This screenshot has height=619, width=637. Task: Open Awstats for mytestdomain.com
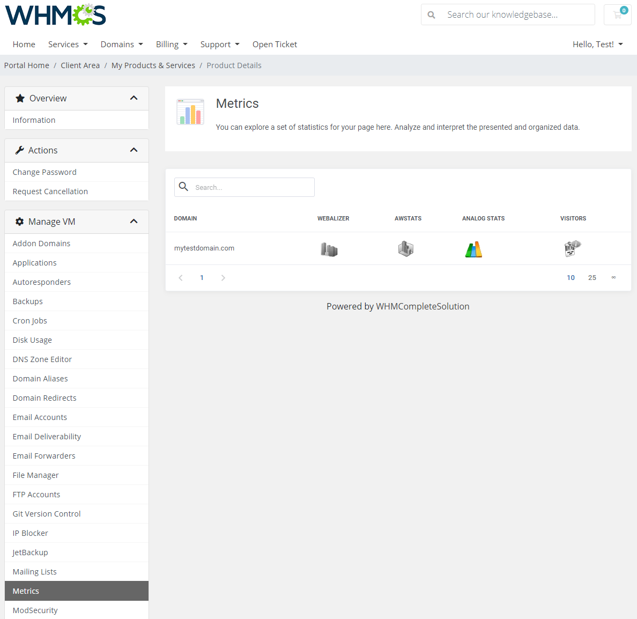[406, 248]
